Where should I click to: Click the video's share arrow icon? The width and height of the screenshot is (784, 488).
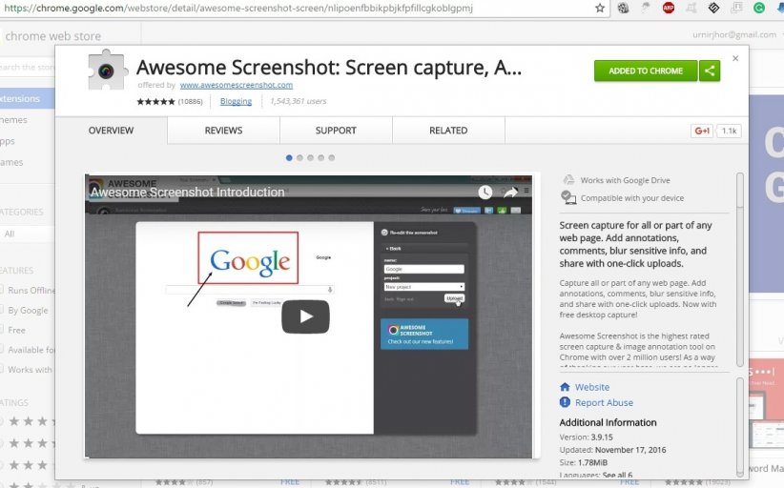(x=510, y=192)
